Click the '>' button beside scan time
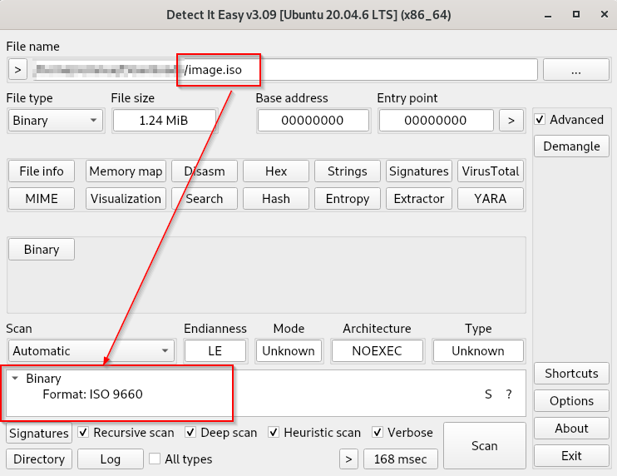The height and width of the screenshot is (476, 617). click(x=349, y=459)
